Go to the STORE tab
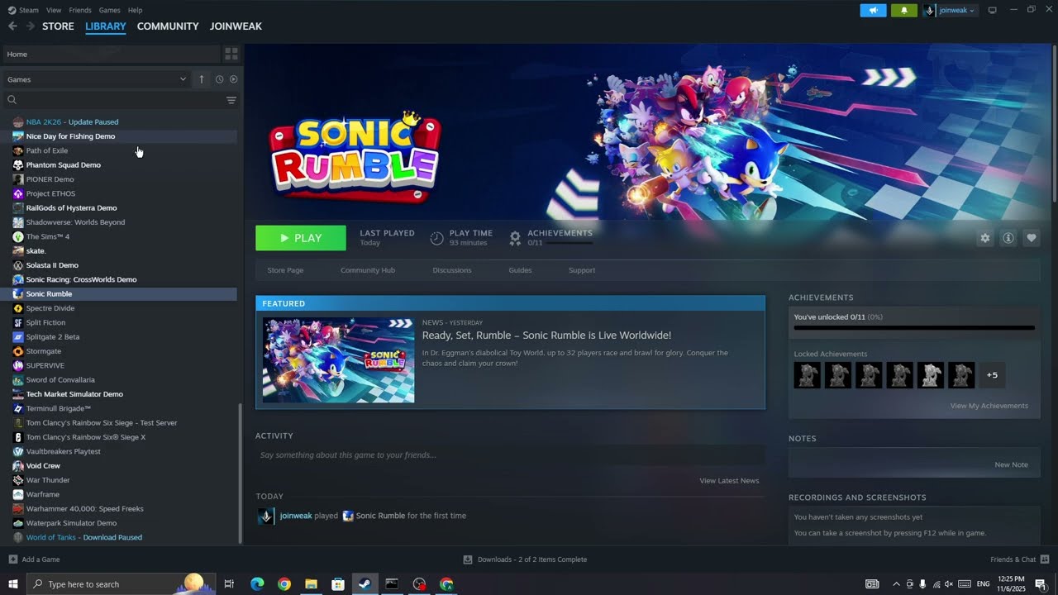1058x595 pixels. coord(58,26)
